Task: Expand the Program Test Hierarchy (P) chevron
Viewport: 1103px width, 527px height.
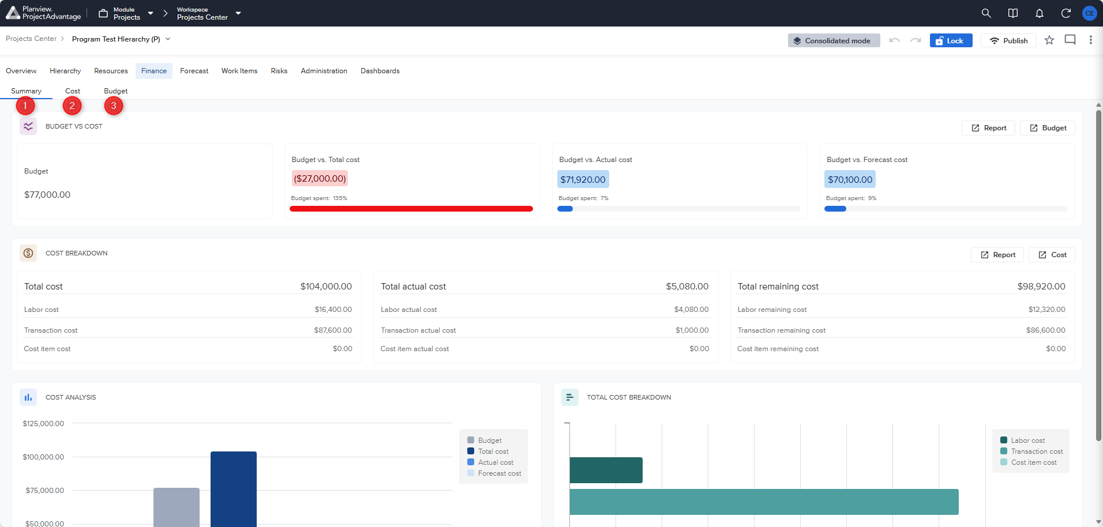Action: pos(168,39)
